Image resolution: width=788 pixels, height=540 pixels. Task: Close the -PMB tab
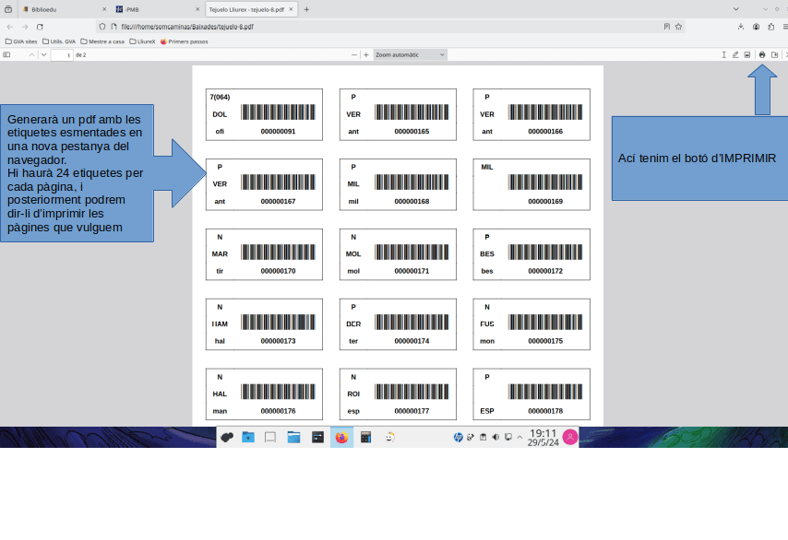[x=197, y=9]
